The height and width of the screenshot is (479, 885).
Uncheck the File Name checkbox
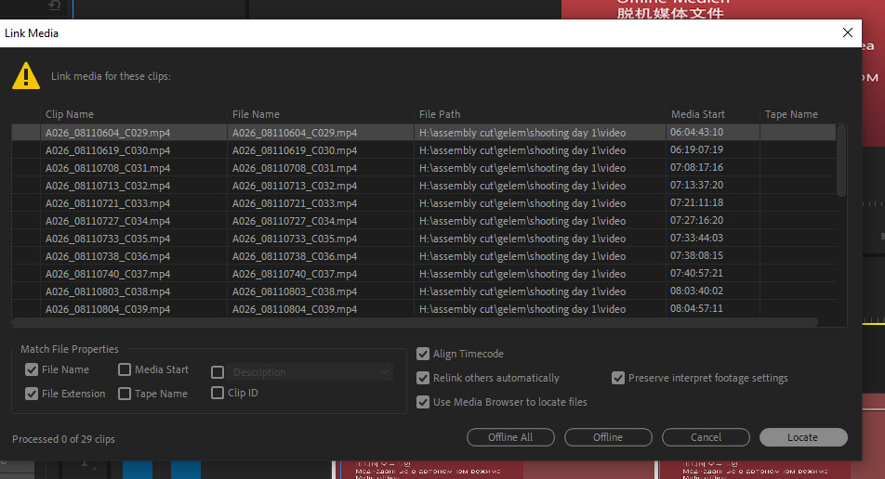[32, 369]
